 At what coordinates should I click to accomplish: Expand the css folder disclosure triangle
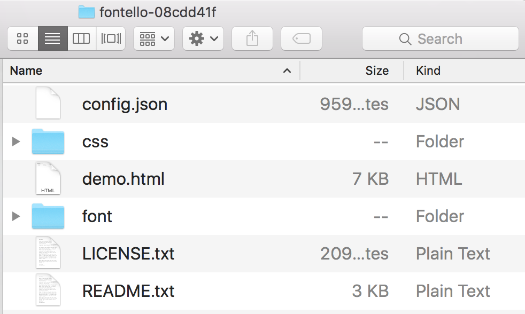[x=16, y=142]
